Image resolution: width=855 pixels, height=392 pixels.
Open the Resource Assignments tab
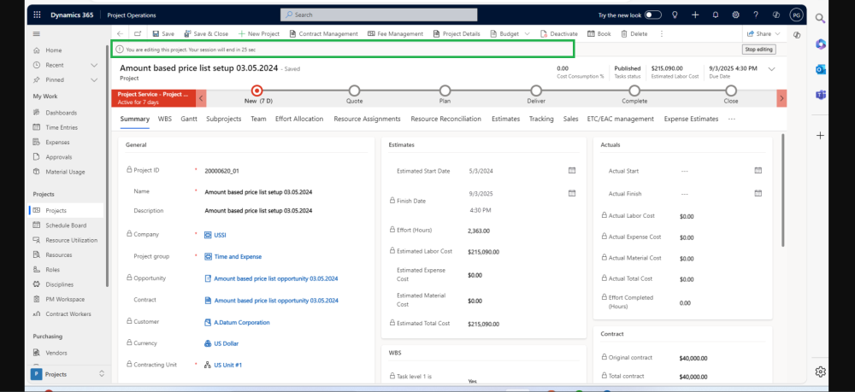[367, 119]
